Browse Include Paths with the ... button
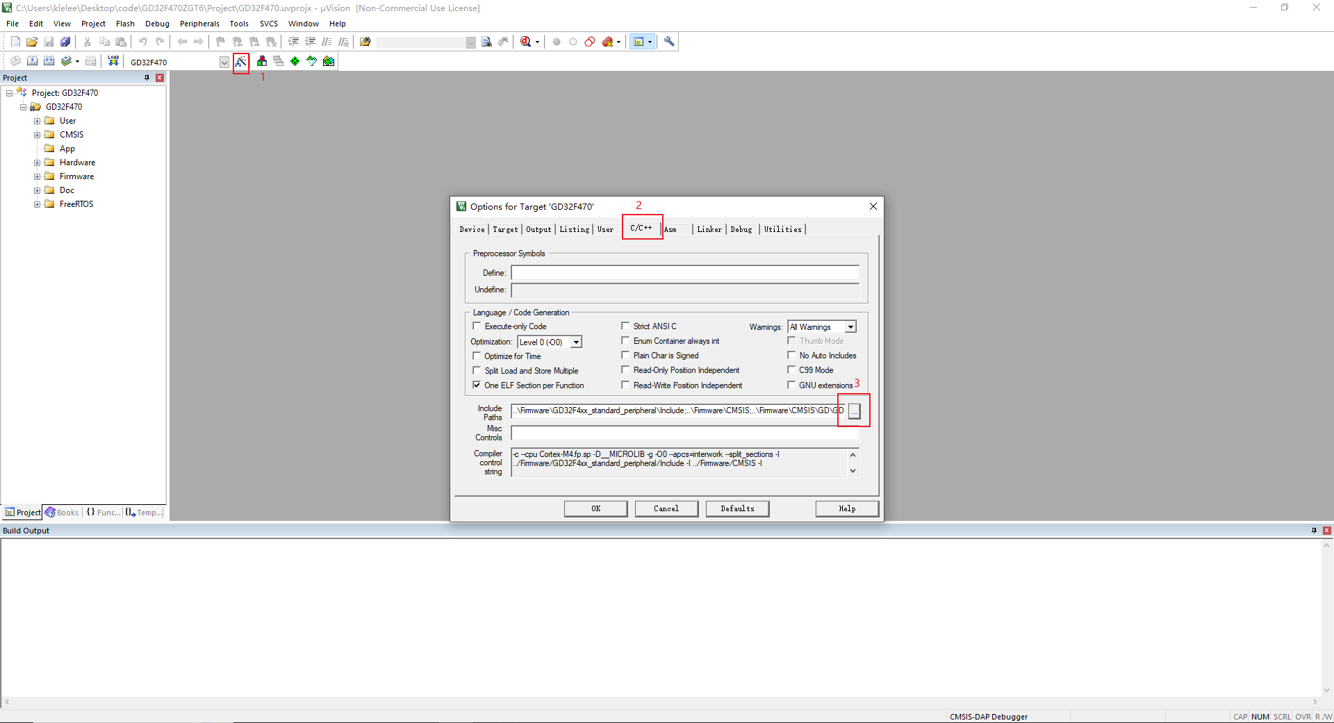This screenshot has height=723, width=1334. click(x=854, y=411)
